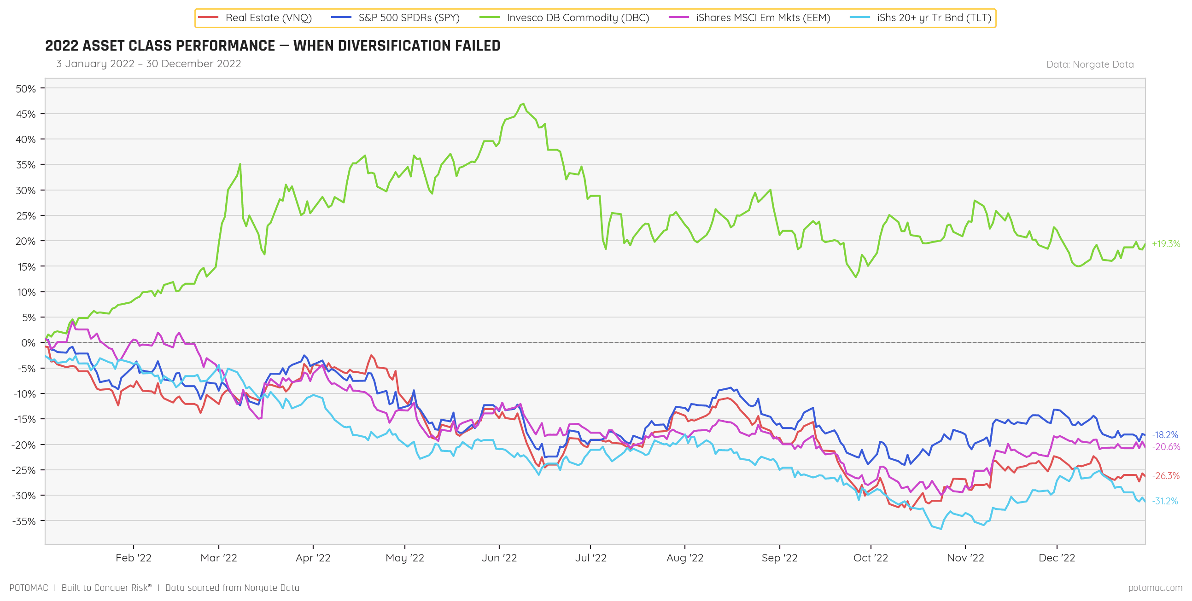Click the Jun '22 x-axis tick label
The image size is (1192, 601).
coord(499,558)
